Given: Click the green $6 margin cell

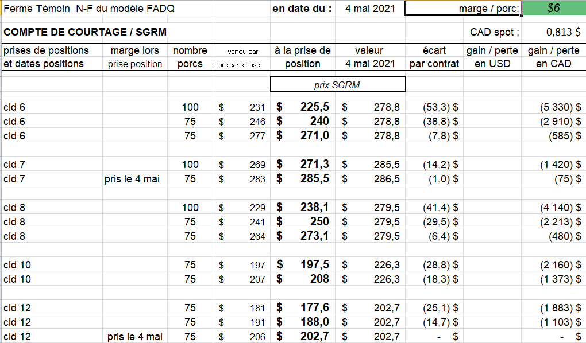Looking at the screenshot, I should [553, 9].
